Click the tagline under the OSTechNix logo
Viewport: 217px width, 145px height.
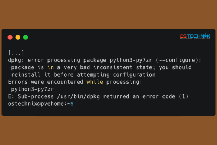195,39
